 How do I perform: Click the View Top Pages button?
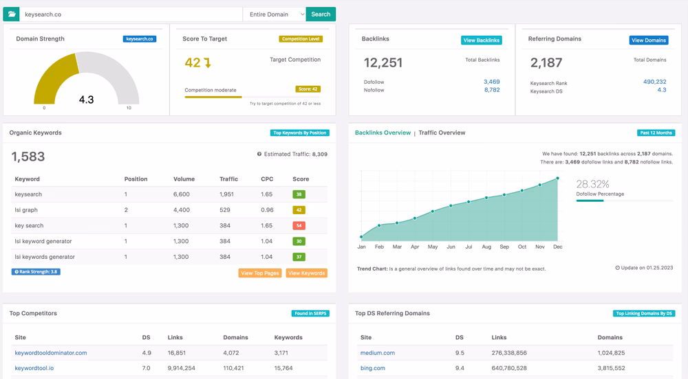pos(259,273)
